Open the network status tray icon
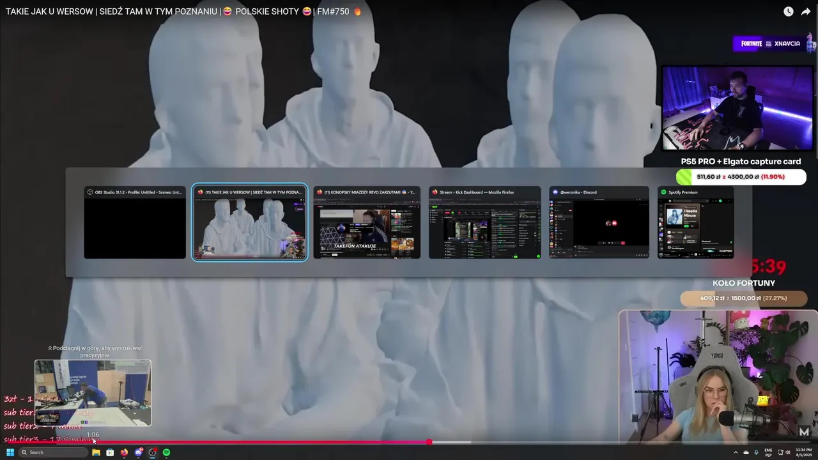This screenshot has height=460, width=818. click(x=780, y=452)
